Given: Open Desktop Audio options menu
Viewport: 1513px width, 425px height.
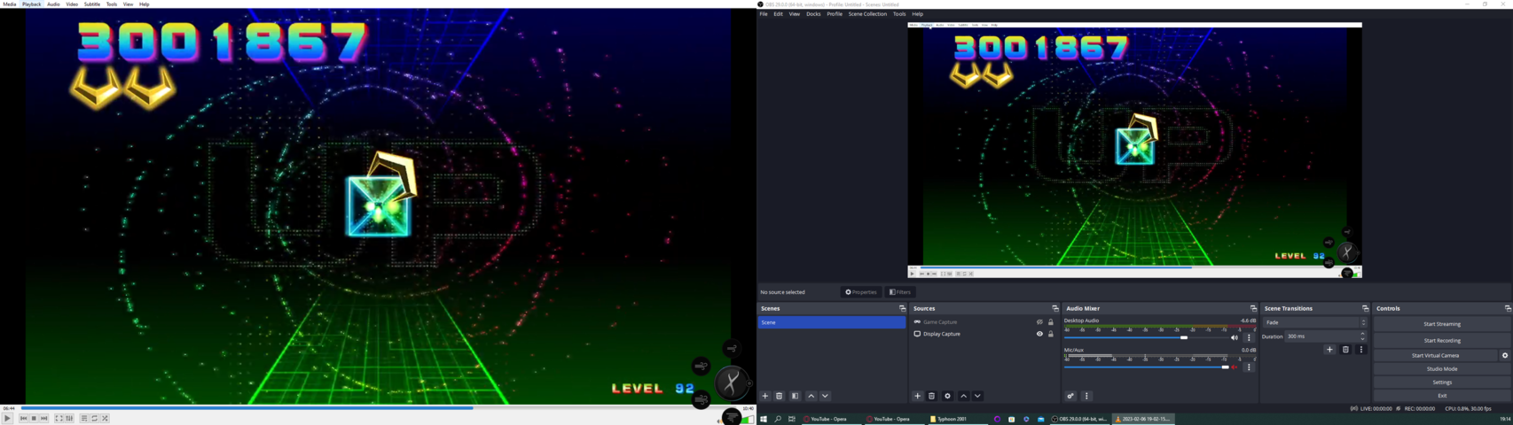Looking at the screenshot, I should 1249,338.
